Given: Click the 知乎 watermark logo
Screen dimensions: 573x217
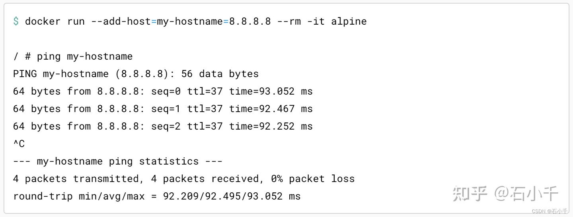Looking at the screenshot, I should coord(470,194).
